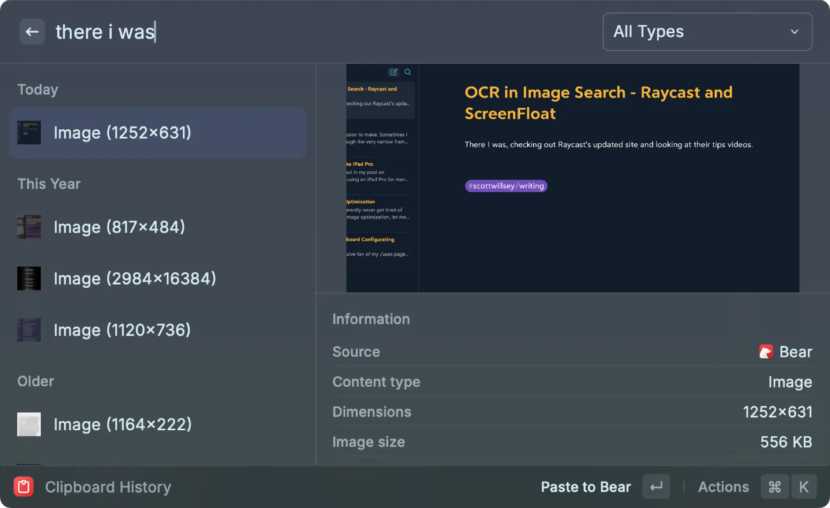Click the back arrow beside the search field
Image resolution: width=830 pixels, height=508 pixels.
click(x=32, y=31)
